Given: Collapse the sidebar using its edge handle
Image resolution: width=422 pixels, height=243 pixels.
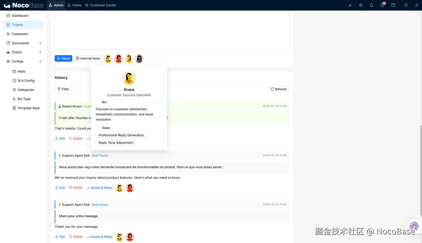Looking at the screenshot, I should 47,17.
